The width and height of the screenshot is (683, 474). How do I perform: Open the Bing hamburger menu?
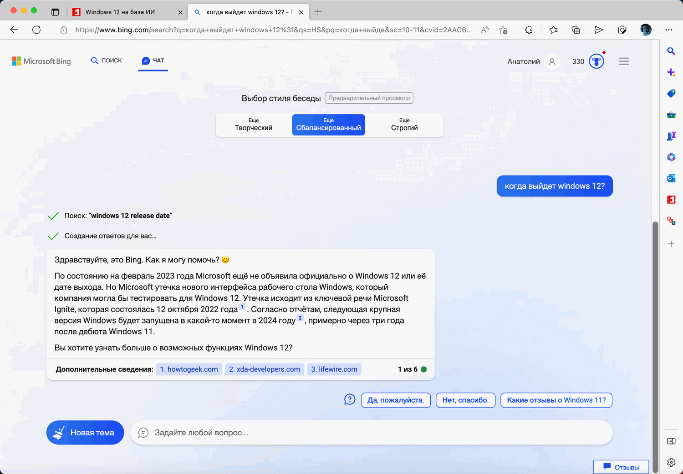tap(624, 61)
